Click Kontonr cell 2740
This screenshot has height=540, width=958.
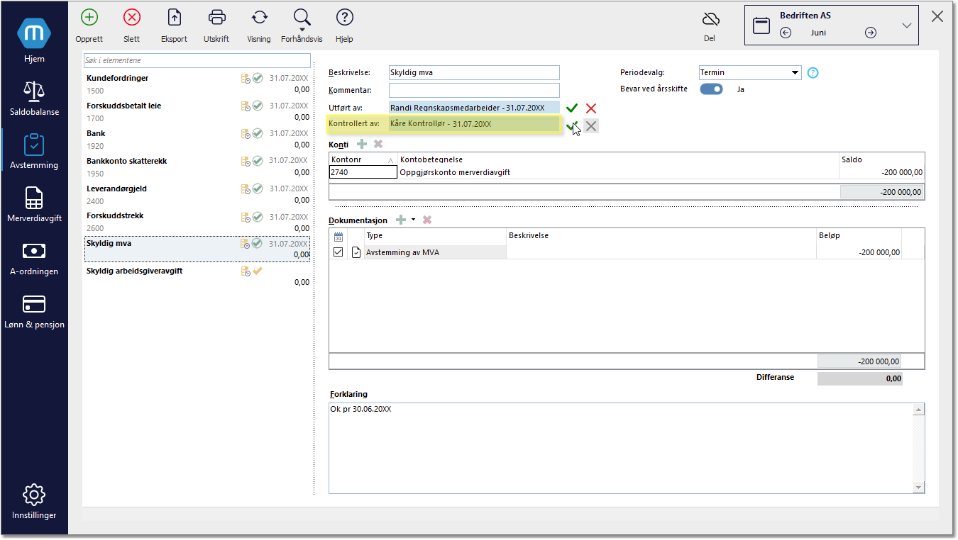[x=363, y=171]
